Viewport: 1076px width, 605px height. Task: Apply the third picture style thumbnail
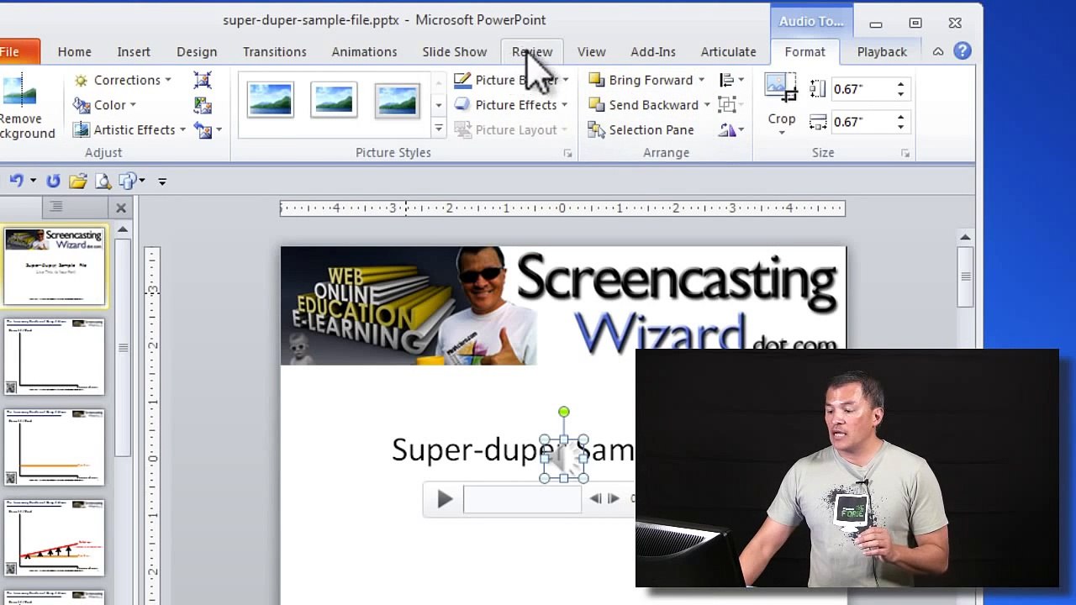click(397, 100)
